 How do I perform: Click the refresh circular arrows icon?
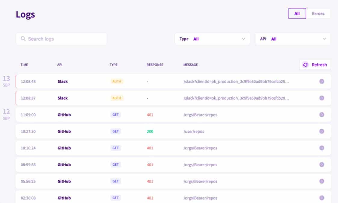point(305,65)
